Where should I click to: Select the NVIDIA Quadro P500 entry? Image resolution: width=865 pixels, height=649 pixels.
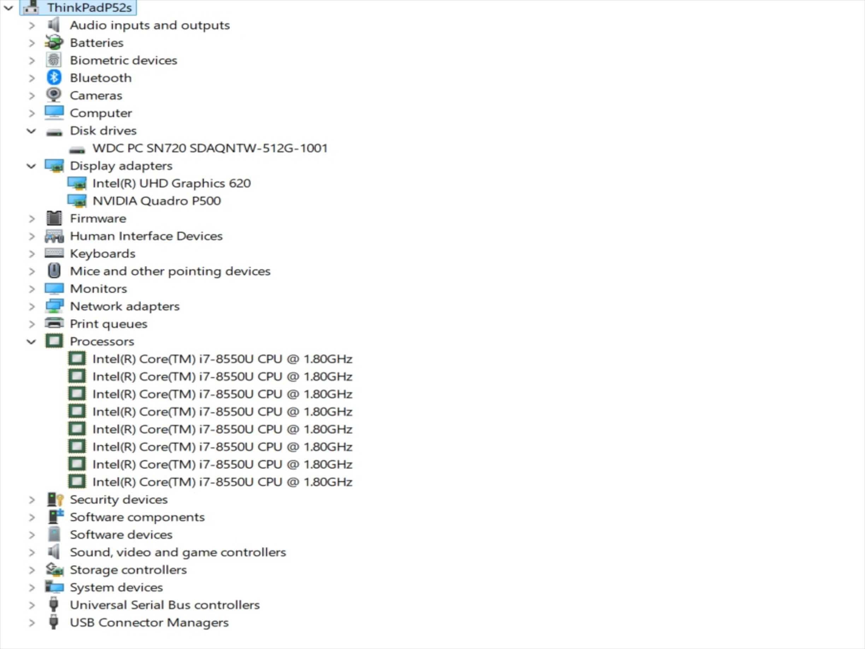click(x=157, y=201)
